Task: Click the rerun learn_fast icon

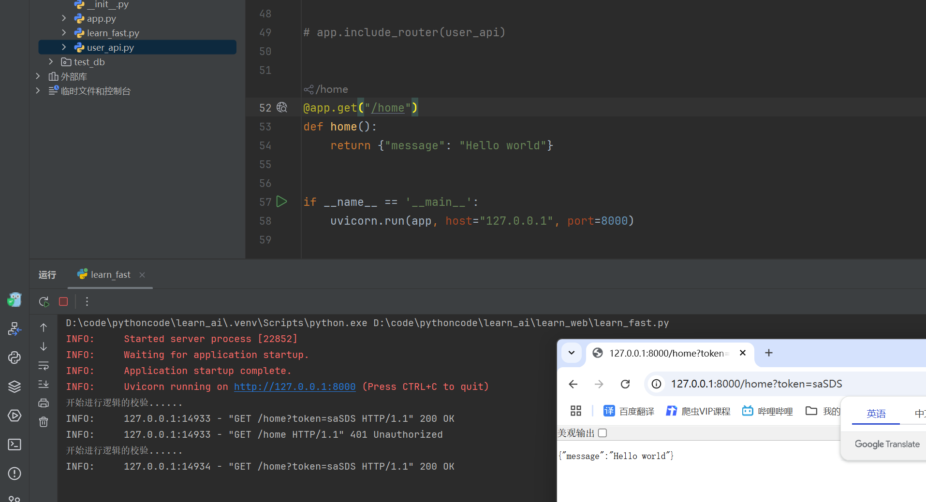Action: 44,301
